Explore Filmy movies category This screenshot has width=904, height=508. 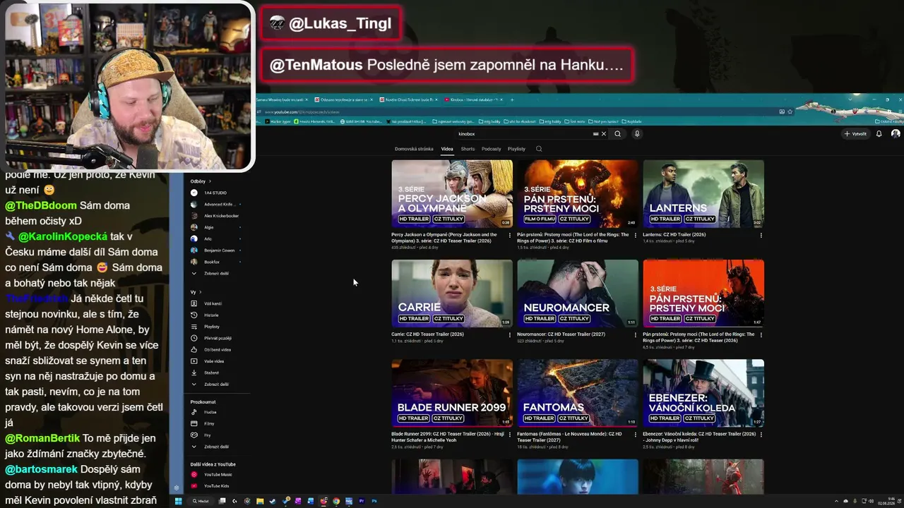(209, 423)
